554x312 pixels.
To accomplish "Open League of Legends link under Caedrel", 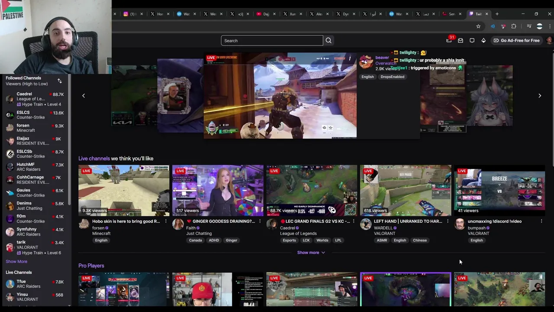I will click(x=298, y=234).
